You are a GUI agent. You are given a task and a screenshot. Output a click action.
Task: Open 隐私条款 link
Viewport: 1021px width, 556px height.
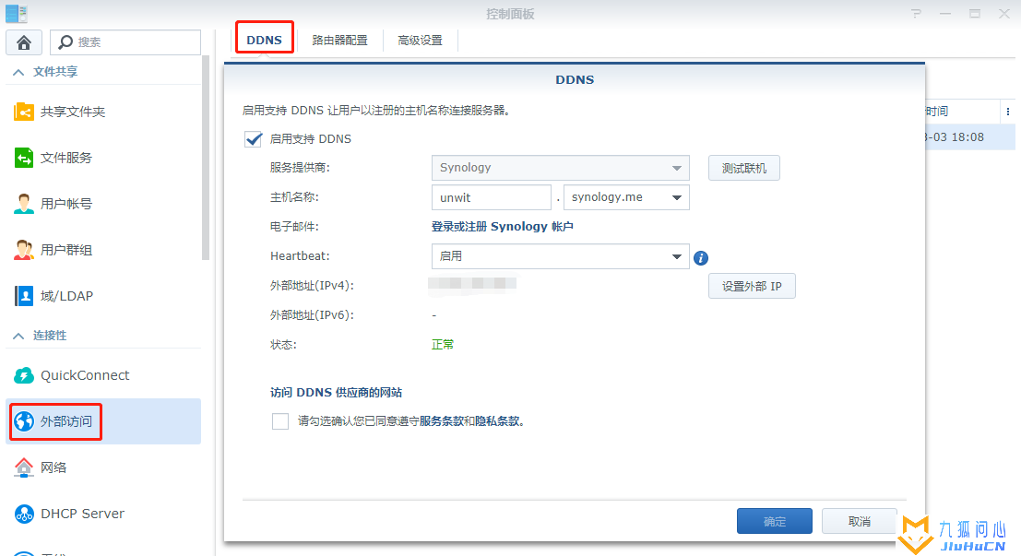coord(497,421)
